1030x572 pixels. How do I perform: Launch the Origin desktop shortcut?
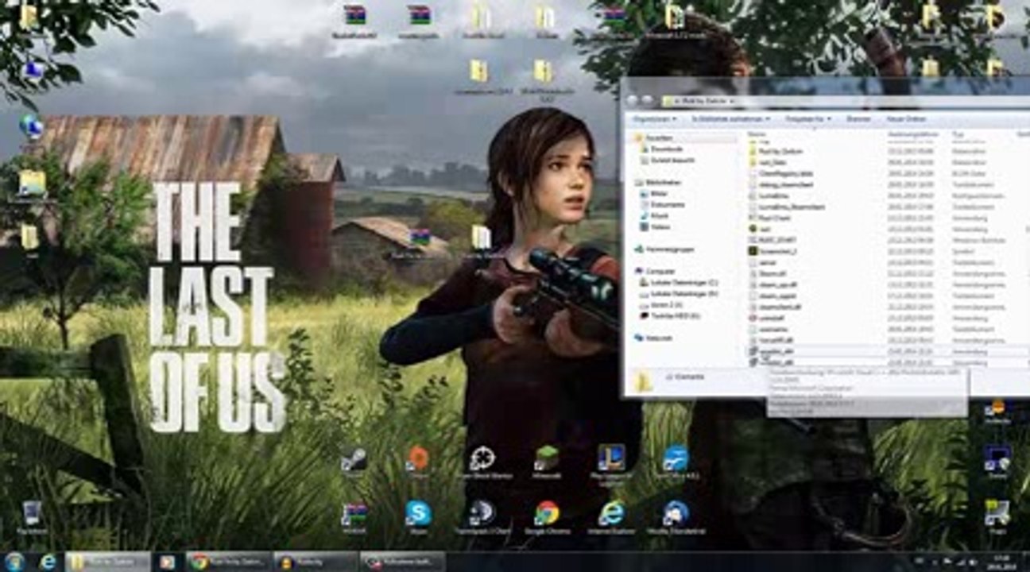(x=417, y=462)
